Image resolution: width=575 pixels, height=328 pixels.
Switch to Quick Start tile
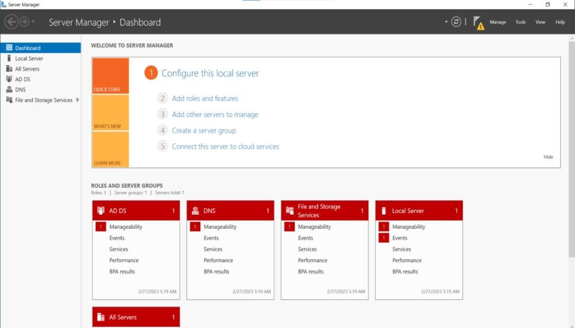(x=110, y=76)
